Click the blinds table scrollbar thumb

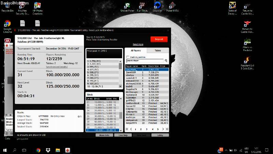click(120, 115)
